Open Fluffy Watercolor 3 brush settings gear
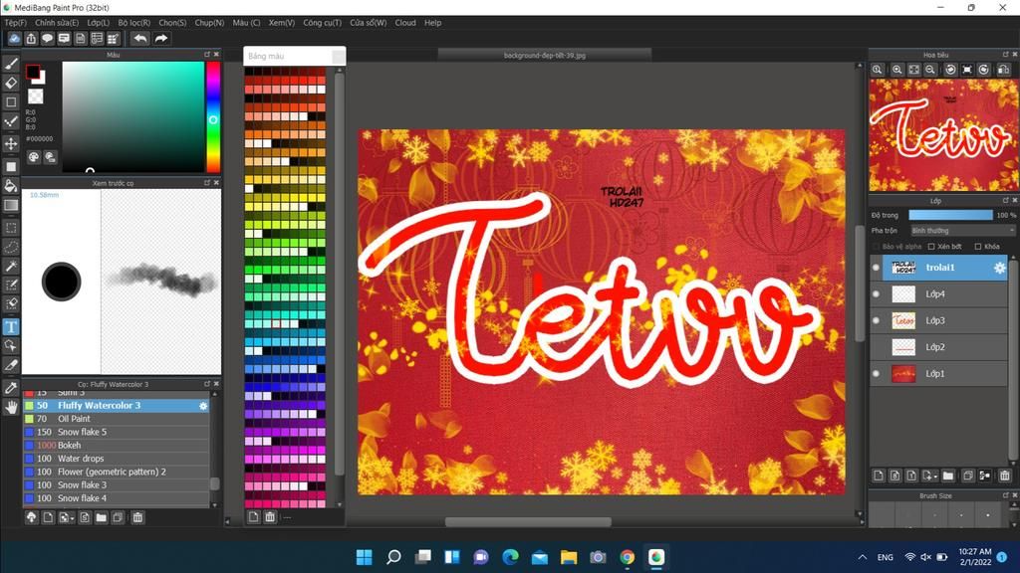 (x=203, y=406)
